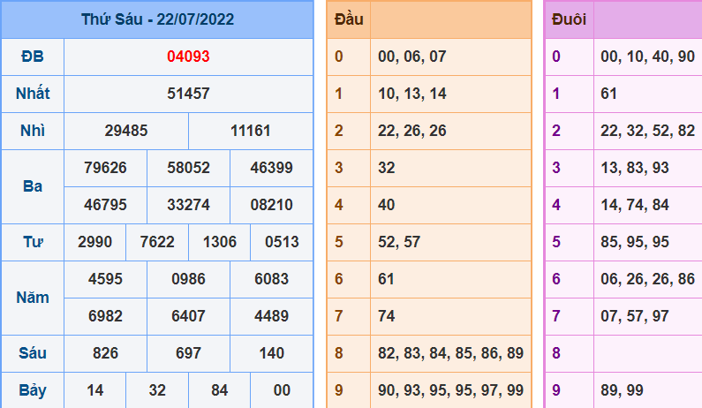The width and height of the screenshot is (702, 408).
Task: Select third prize number 33274
Action: pyautogui.click(x=188, y=205)
